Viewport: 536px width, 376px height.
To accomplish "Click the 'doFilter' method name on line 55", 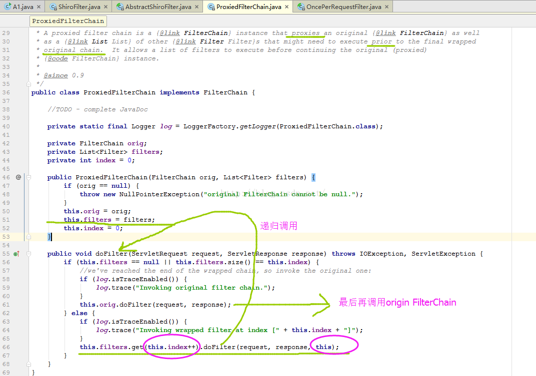I will click(111, 254).
